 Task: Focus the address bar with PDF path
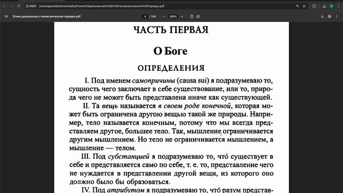[x=166, y=6]
